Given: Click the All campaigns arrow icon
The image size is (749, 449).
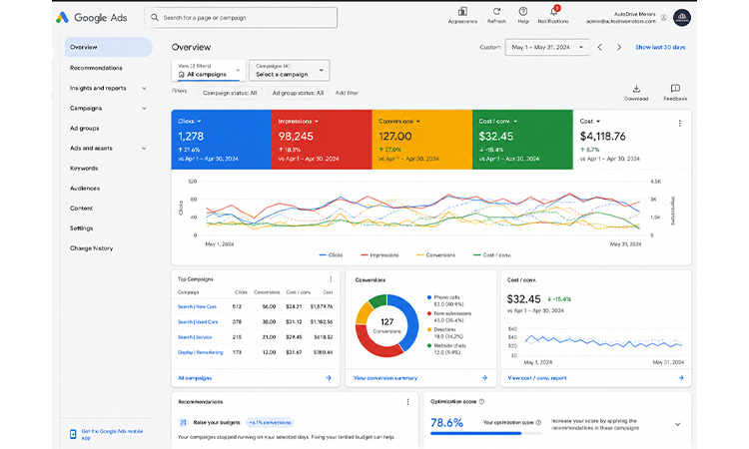Looking at the screenshot, I should [x=329, y=378].
